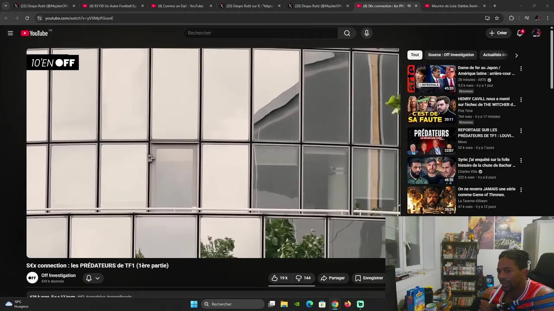Image resolution: width=554 pixels, height=311 pixels.
Task: Close the Comme un Dali tab
Action: pos(211,6)
